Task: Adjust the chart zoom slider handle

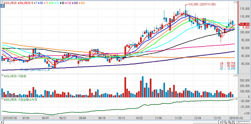Action: 239,122
